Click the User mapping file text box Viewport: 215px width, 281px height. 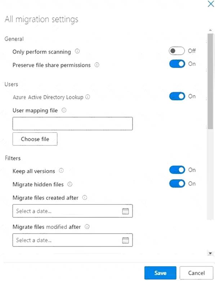click(73, 124)
